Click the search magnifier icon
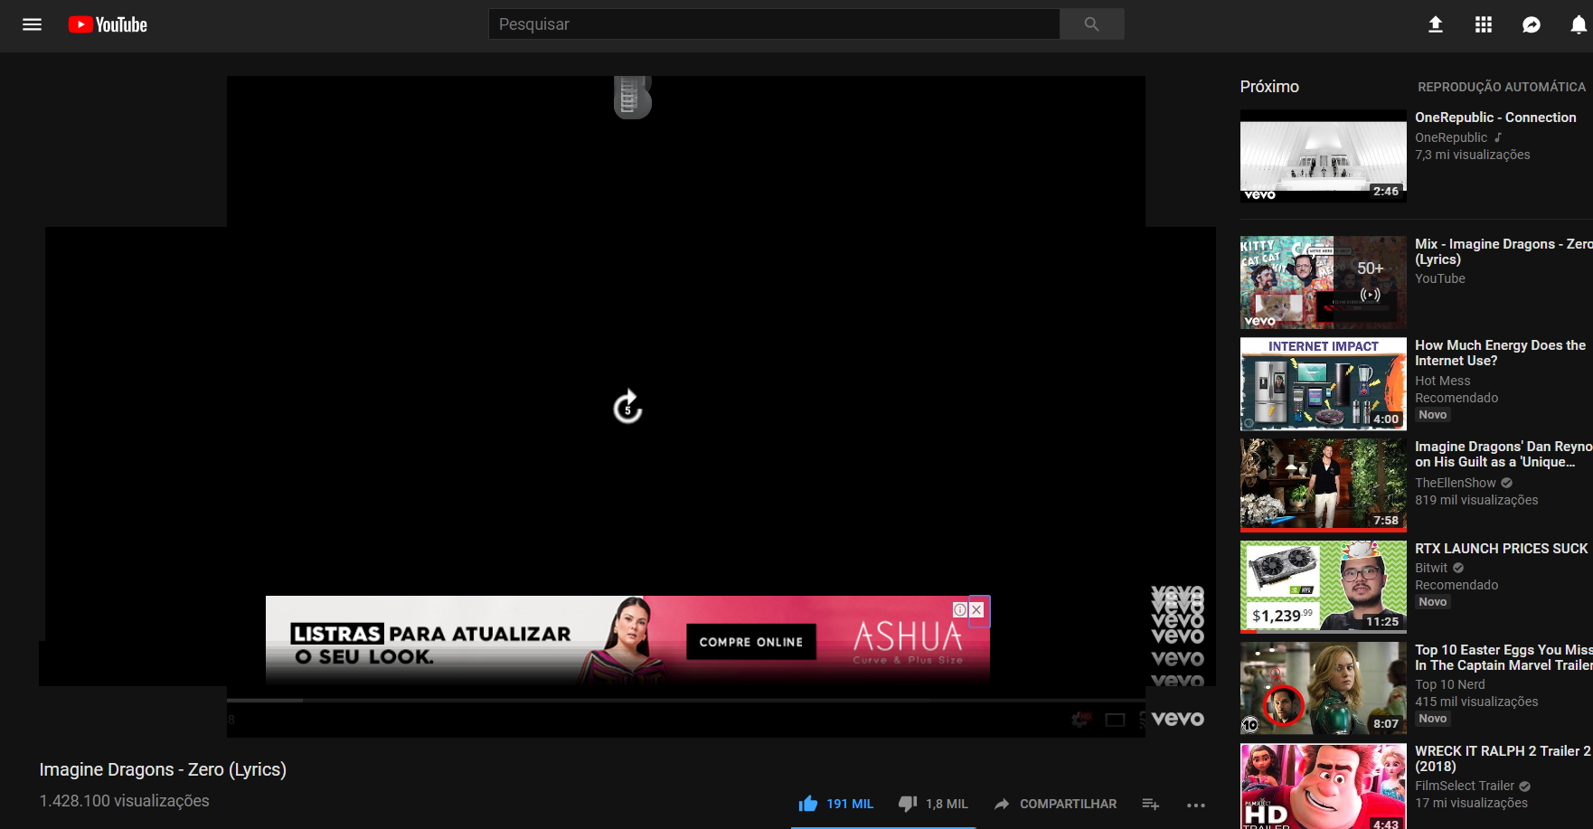The height and width of the screenshot is (829, 1593). [1091, 24]
